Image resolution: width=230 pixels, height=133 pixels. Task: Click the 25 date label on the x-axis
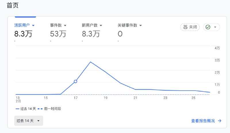[193, 98]
